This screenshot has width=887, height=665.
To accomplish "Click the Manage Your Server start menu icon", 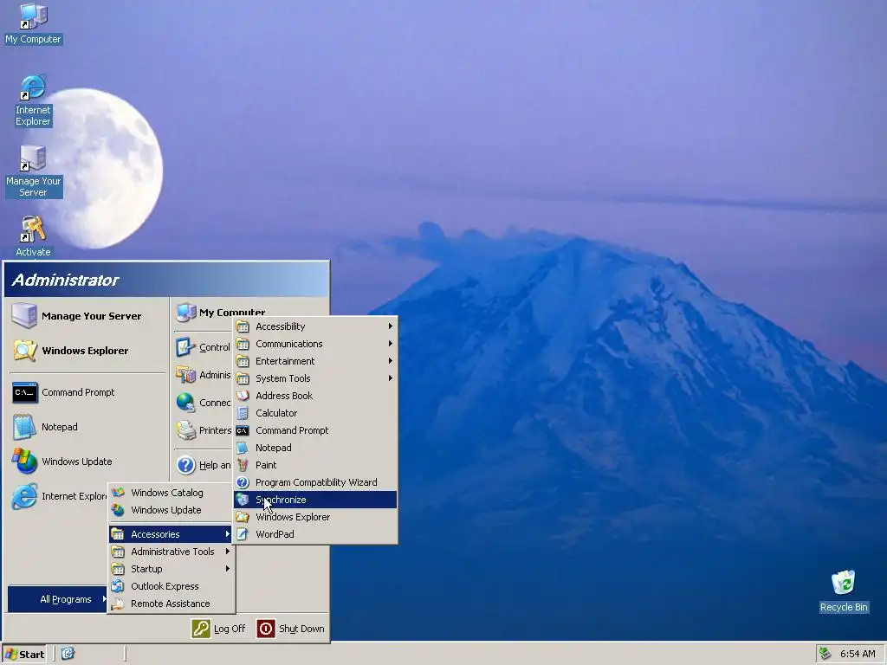I will click(x=24, y=315).
